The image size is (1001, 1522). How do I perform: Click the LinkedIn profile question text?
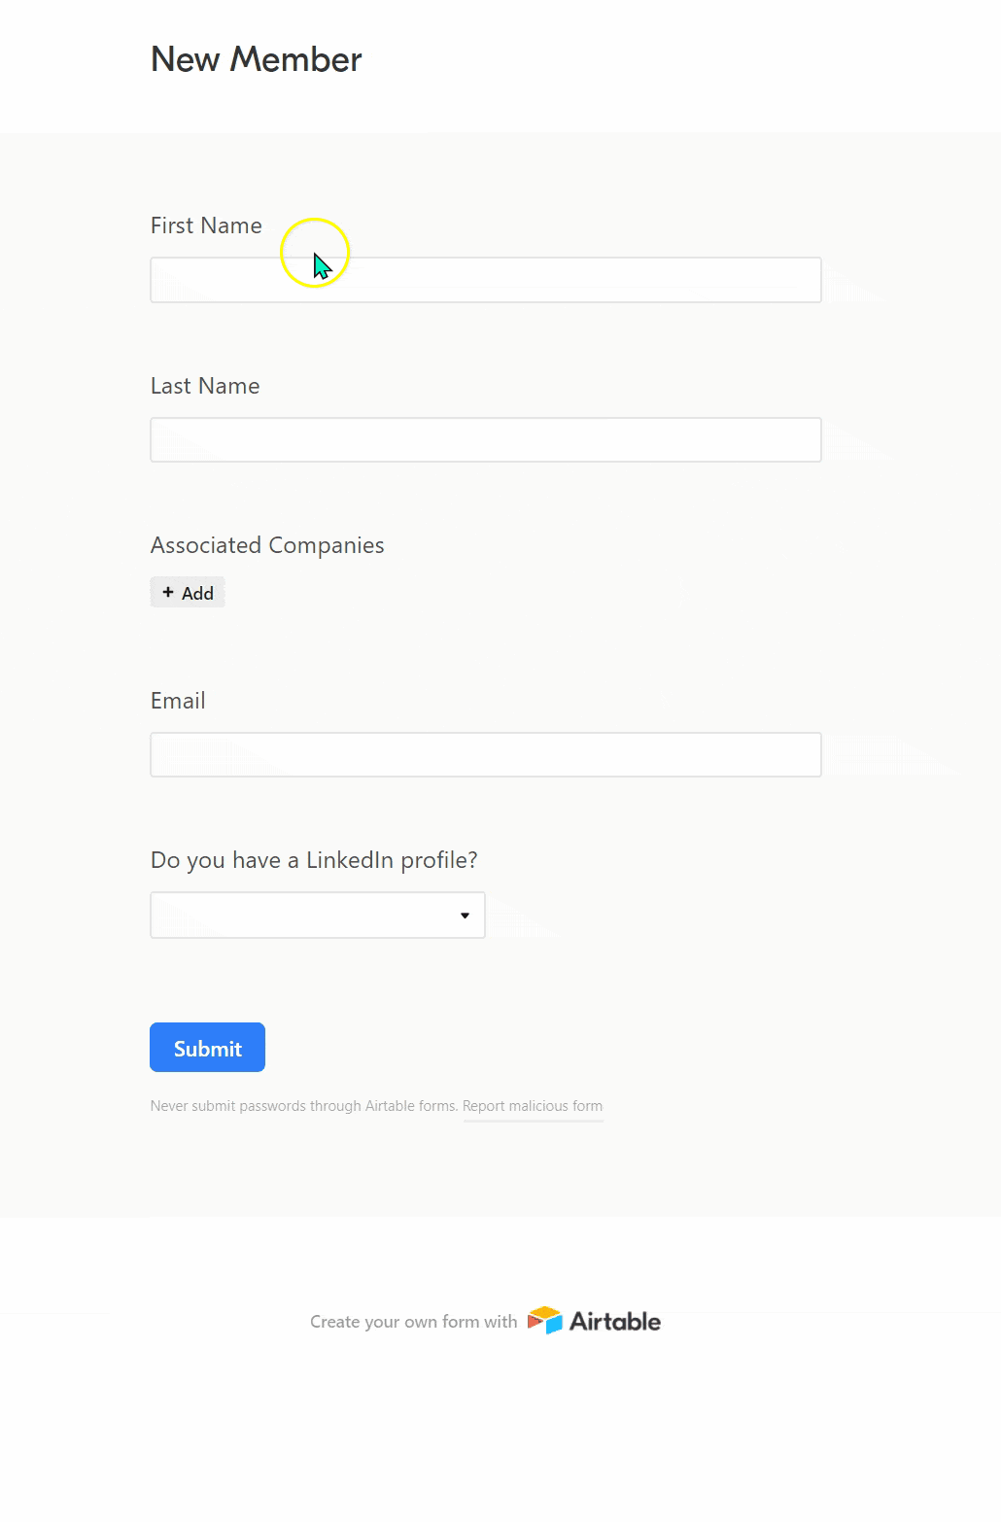(x=313, y=859)
